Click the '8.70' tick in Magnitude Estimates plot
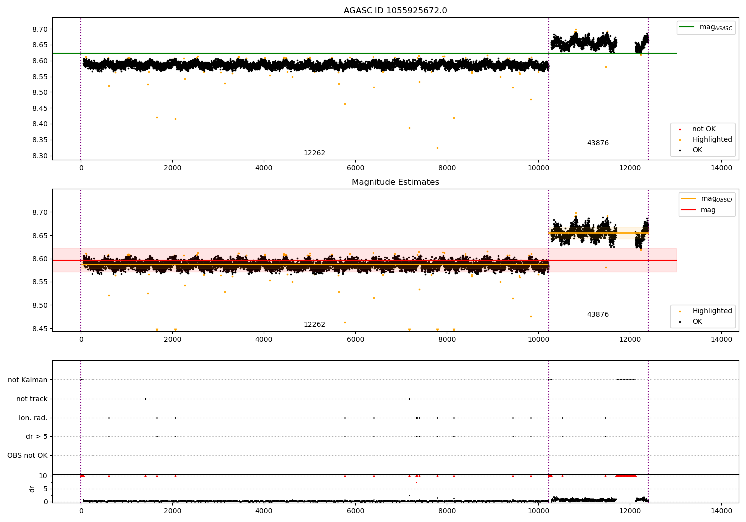The height and width of the screenshot is (522, 746). [x=40, y=213]
